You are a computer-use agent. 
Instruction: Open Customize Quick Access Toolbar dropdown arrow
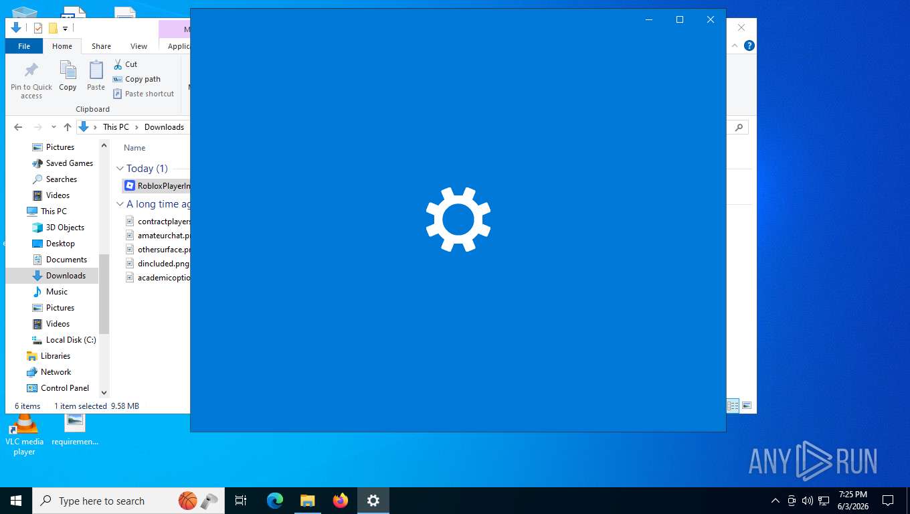pyautogui.click(x=65, y=29)
